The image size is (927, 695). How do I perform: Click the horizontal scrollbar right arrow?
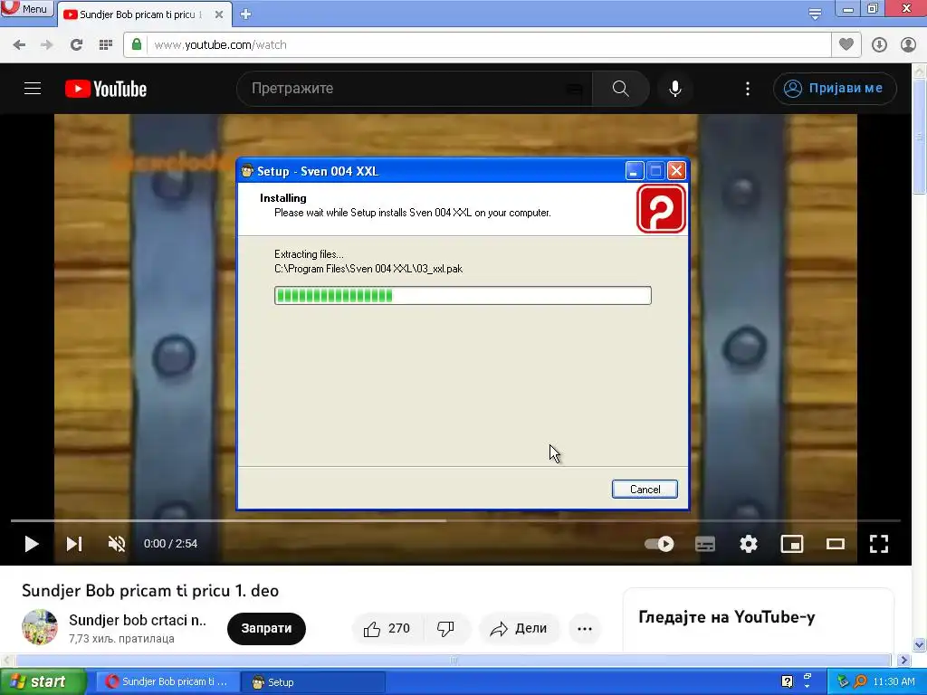tap(904, 660)
